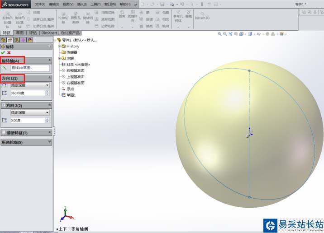Click the 旋转凸台/基体 revolve boss tool

(19, 20)
